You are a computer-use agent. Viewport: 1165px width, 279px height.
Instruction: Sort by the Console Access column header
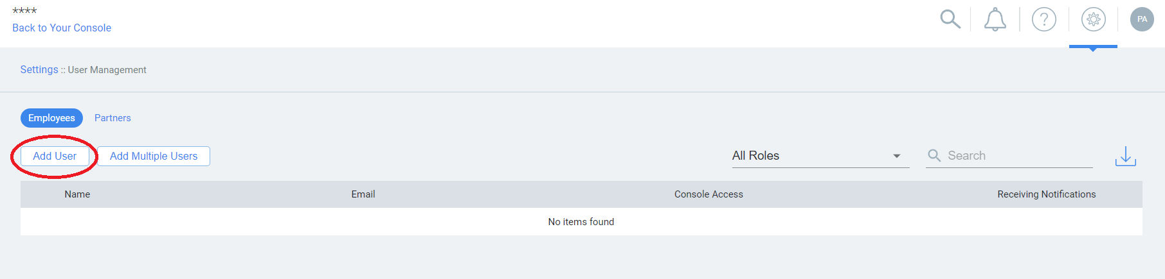[709, 194]
